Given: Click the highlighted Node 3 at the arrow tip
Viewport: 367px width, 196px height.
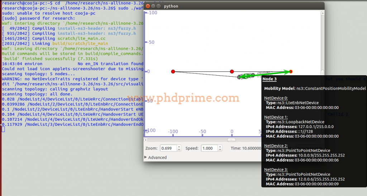Looking at the screenshot, I should (x=291, y=72).
